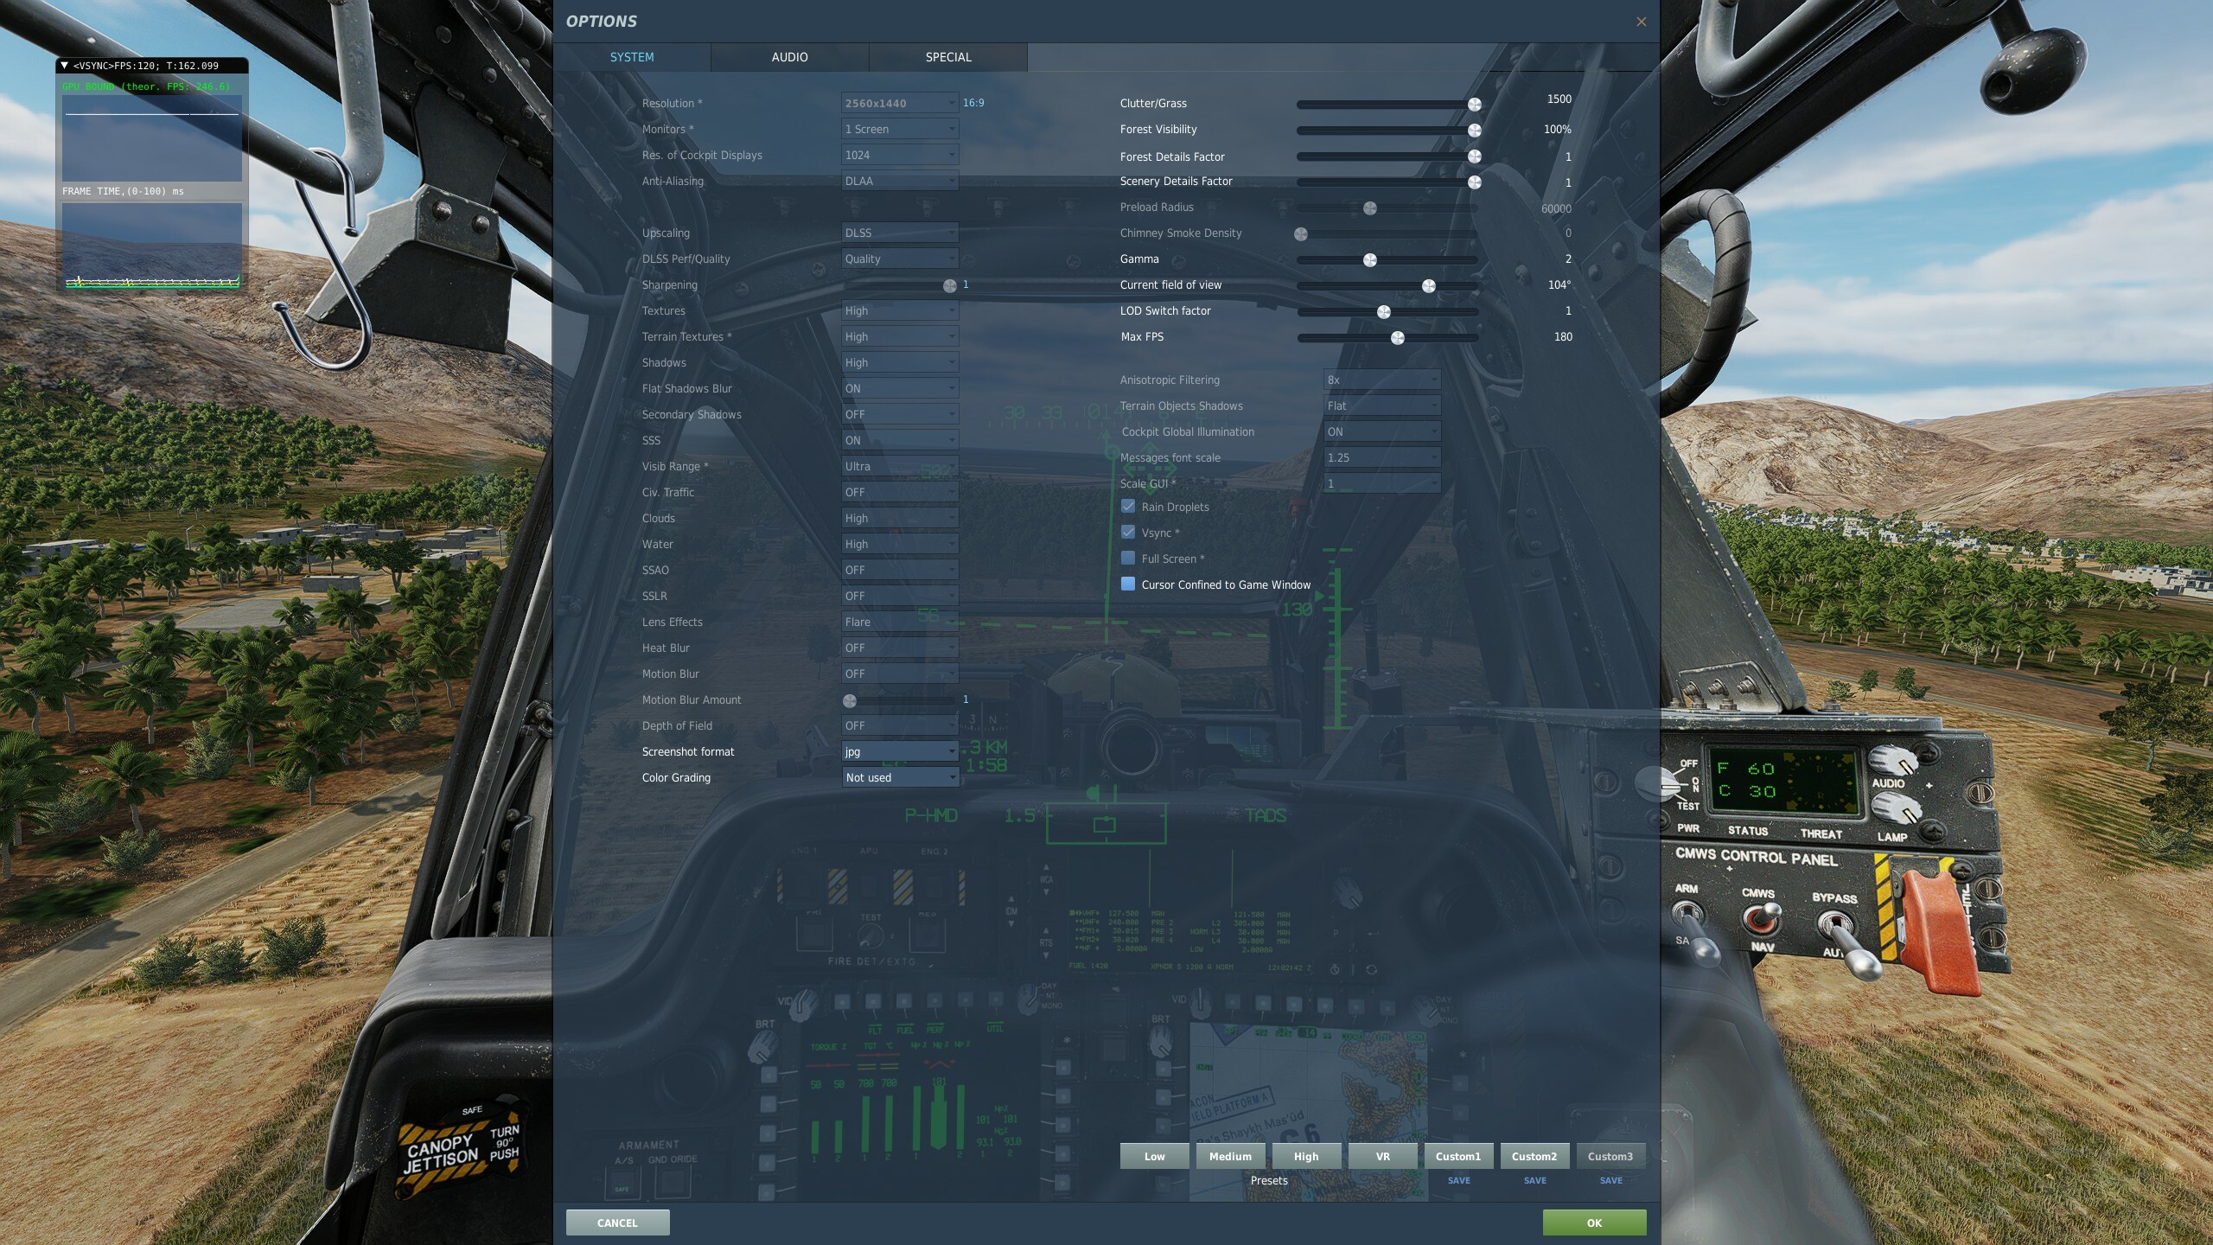Image resolution: width=2213 pixels, height=1245 pixels.
Task: Open the Secondary Shadows dropdown
Action: point(900,414)
